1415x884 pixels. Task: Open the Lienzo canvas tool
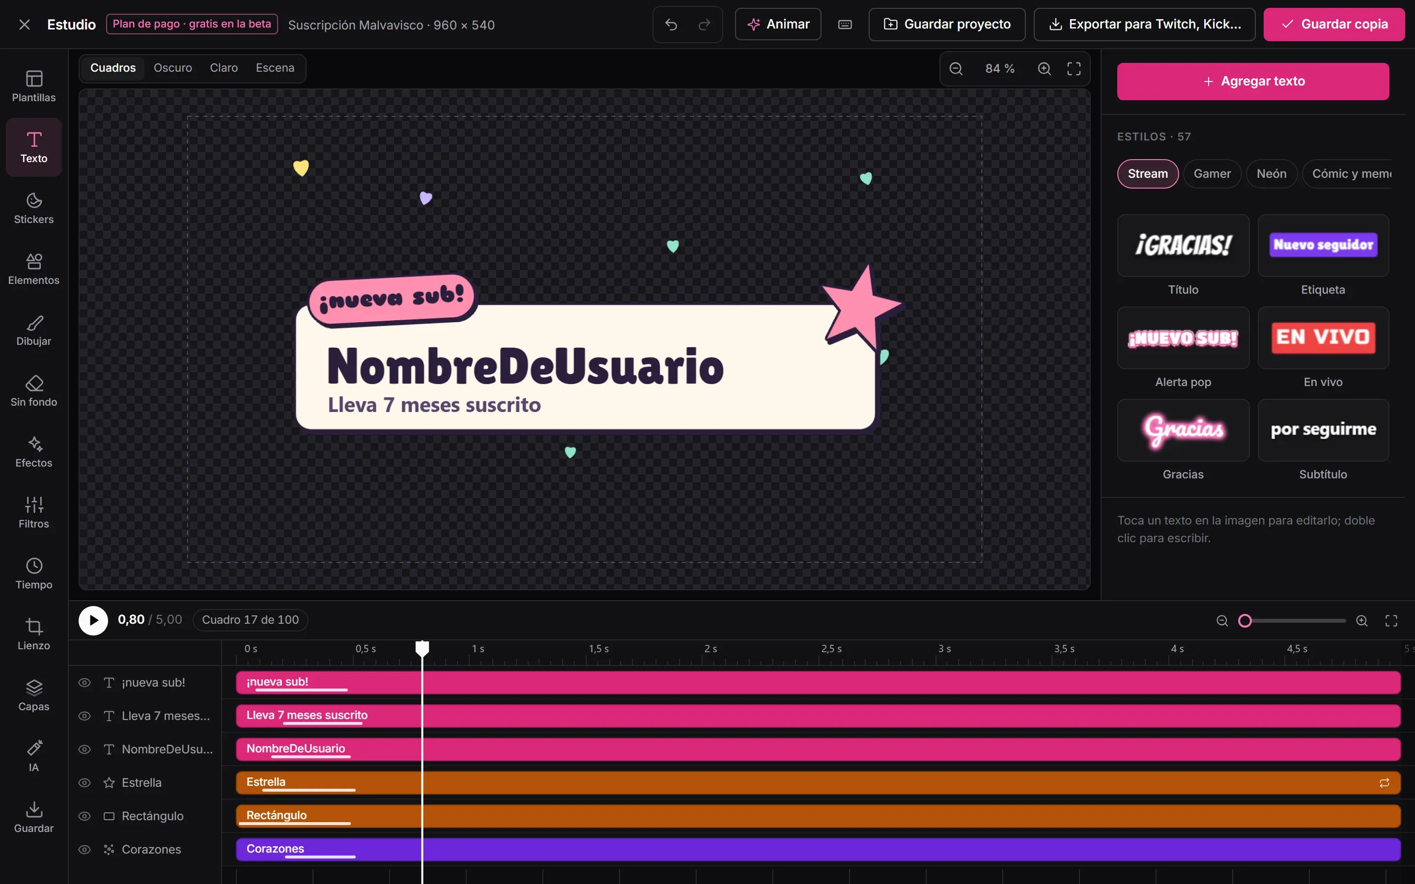(34, 635)
